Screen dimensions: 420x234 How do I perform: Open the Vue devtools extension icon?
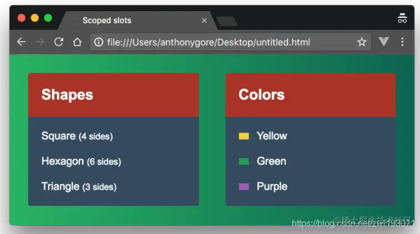(383, 42)
